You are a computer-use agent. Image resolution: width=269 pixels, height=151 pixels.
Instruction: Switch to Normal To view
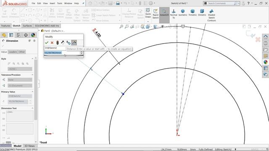[x=174, y=14]
